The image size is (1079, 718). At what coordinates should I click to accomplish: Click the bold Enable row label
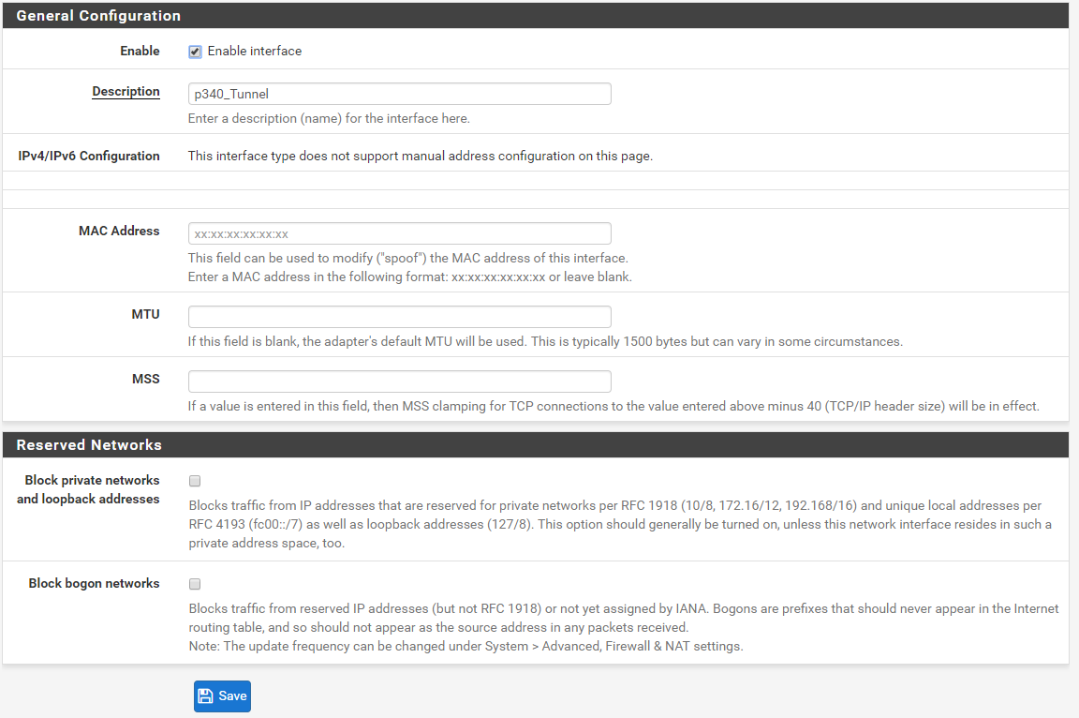tap(140, 51)
